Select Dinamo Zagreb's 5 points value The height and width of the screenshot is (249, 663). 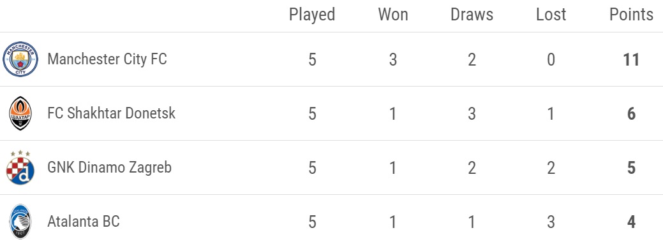point(631,168)
